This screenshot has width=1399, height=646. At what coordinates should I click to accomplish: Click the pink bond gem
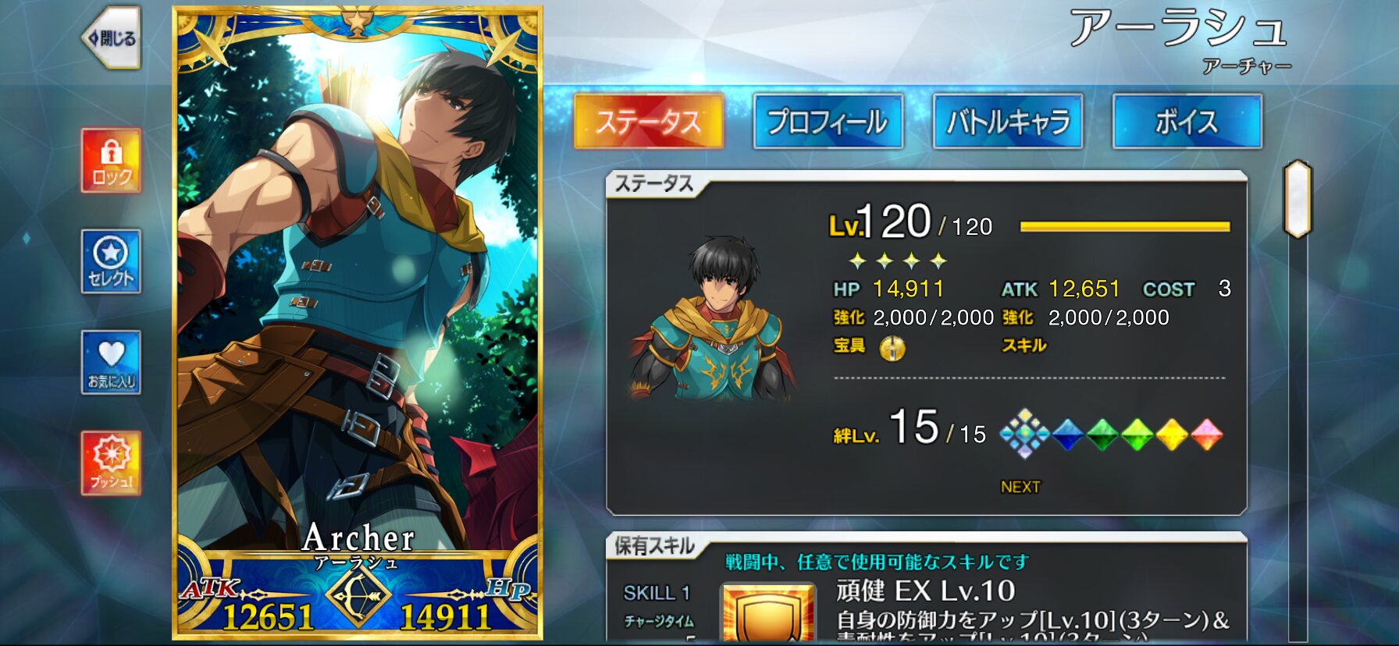point(1206,435)
